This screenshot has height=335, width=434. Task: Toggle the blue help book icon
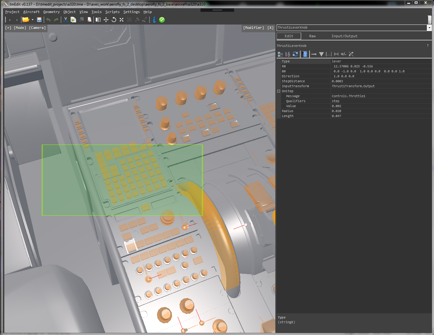click(x=305, y=54)
